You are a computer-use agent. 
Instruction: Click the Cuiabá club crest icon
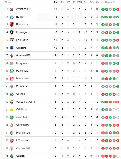12,156
